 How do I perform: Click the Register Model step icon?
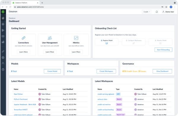[x=107, y=43]
